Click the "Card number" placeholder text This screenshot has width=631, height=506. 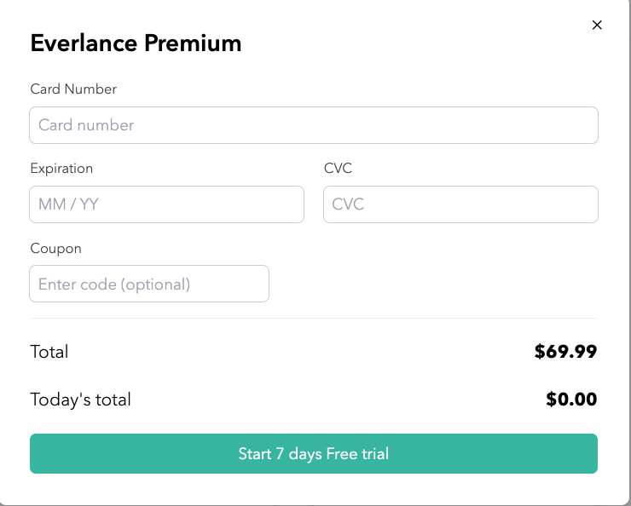(86, 125)
